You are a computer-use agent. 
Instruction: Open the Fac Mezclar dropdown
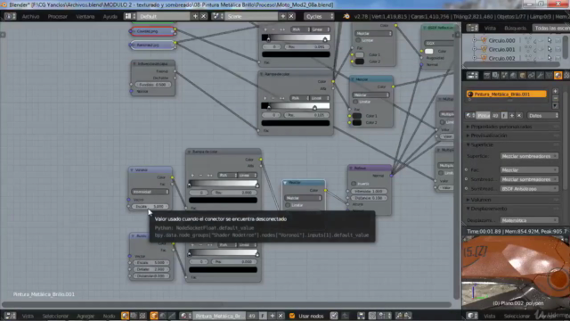[529, 170]
